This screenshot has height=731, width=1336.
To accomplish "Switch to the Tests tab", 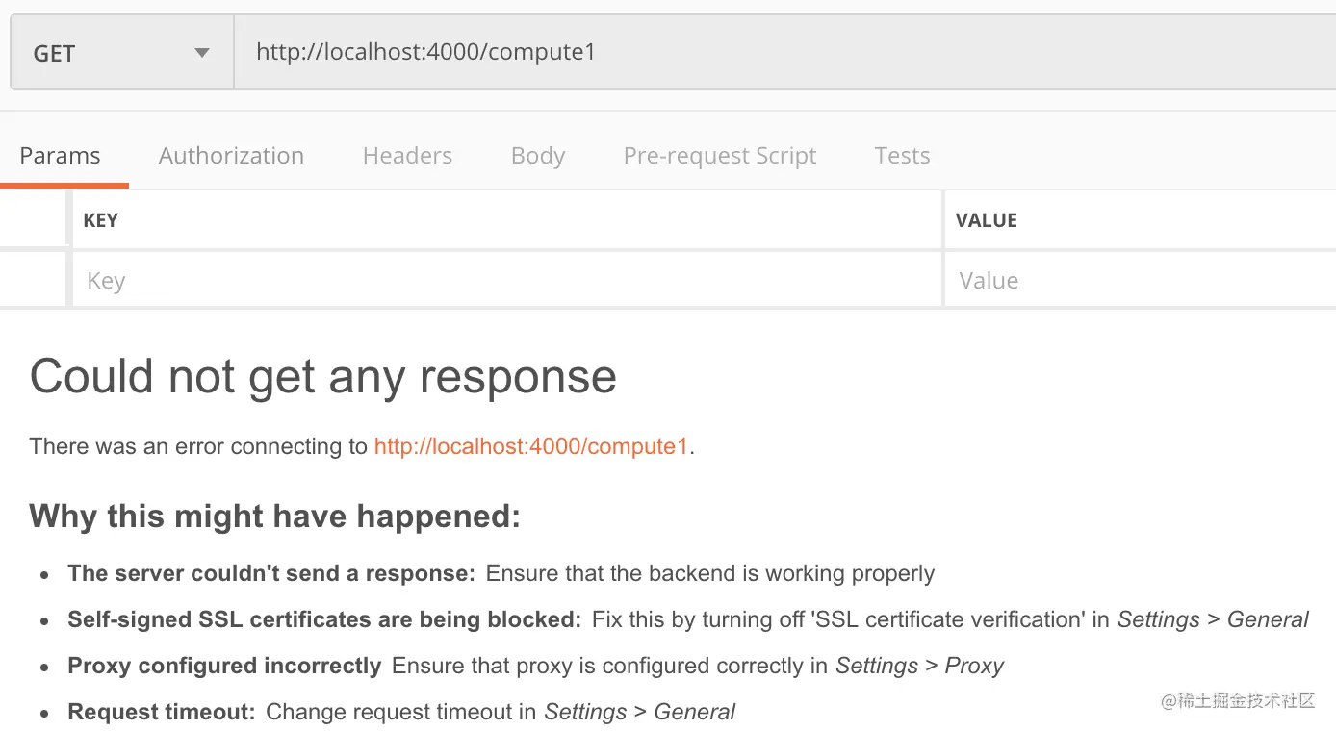I will point(902,156).
